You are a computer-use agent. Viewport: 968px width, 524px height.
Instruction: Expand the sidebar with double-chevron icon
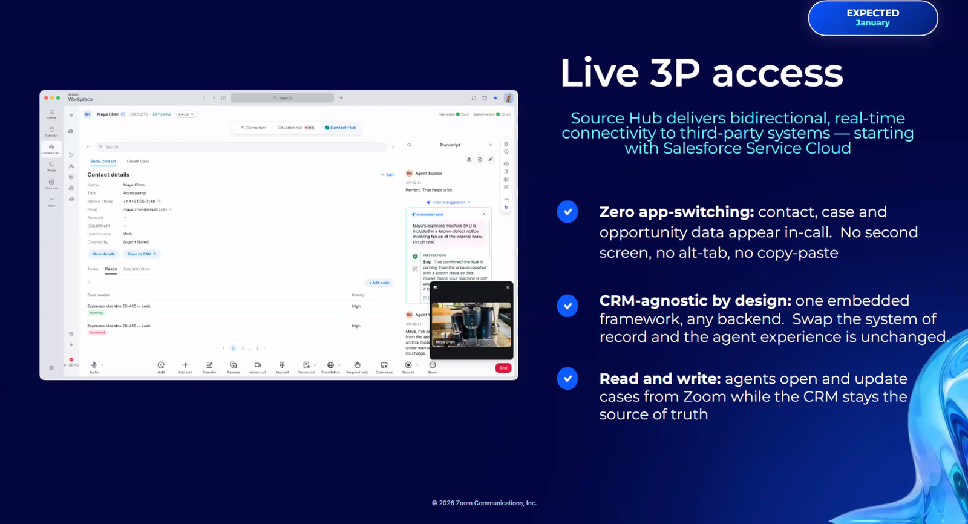71,115
